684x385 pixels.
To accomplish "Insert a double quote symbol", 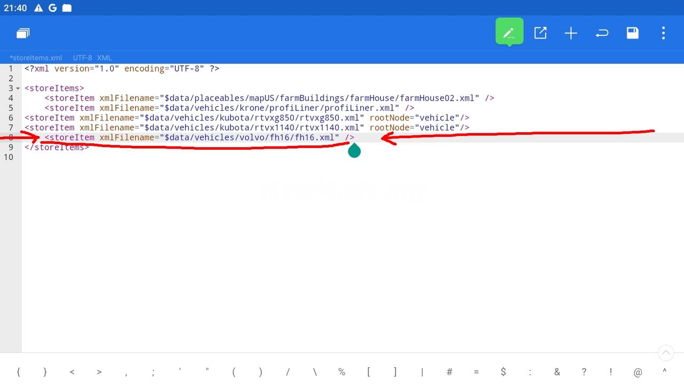I will [x=207, y=371].
